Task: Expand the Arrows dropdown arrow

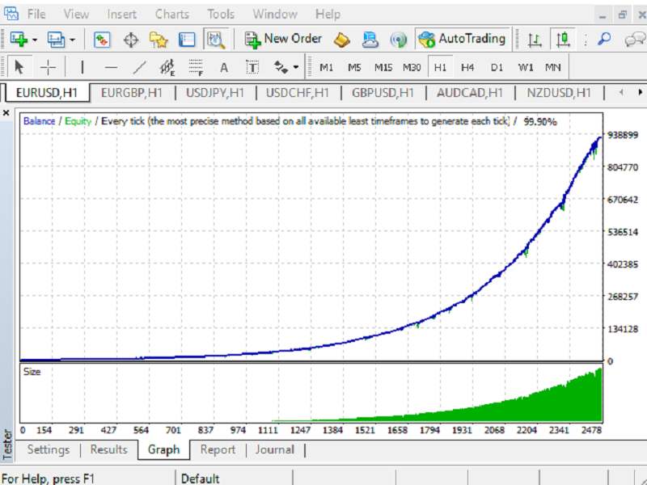Action: click(296, 67)
